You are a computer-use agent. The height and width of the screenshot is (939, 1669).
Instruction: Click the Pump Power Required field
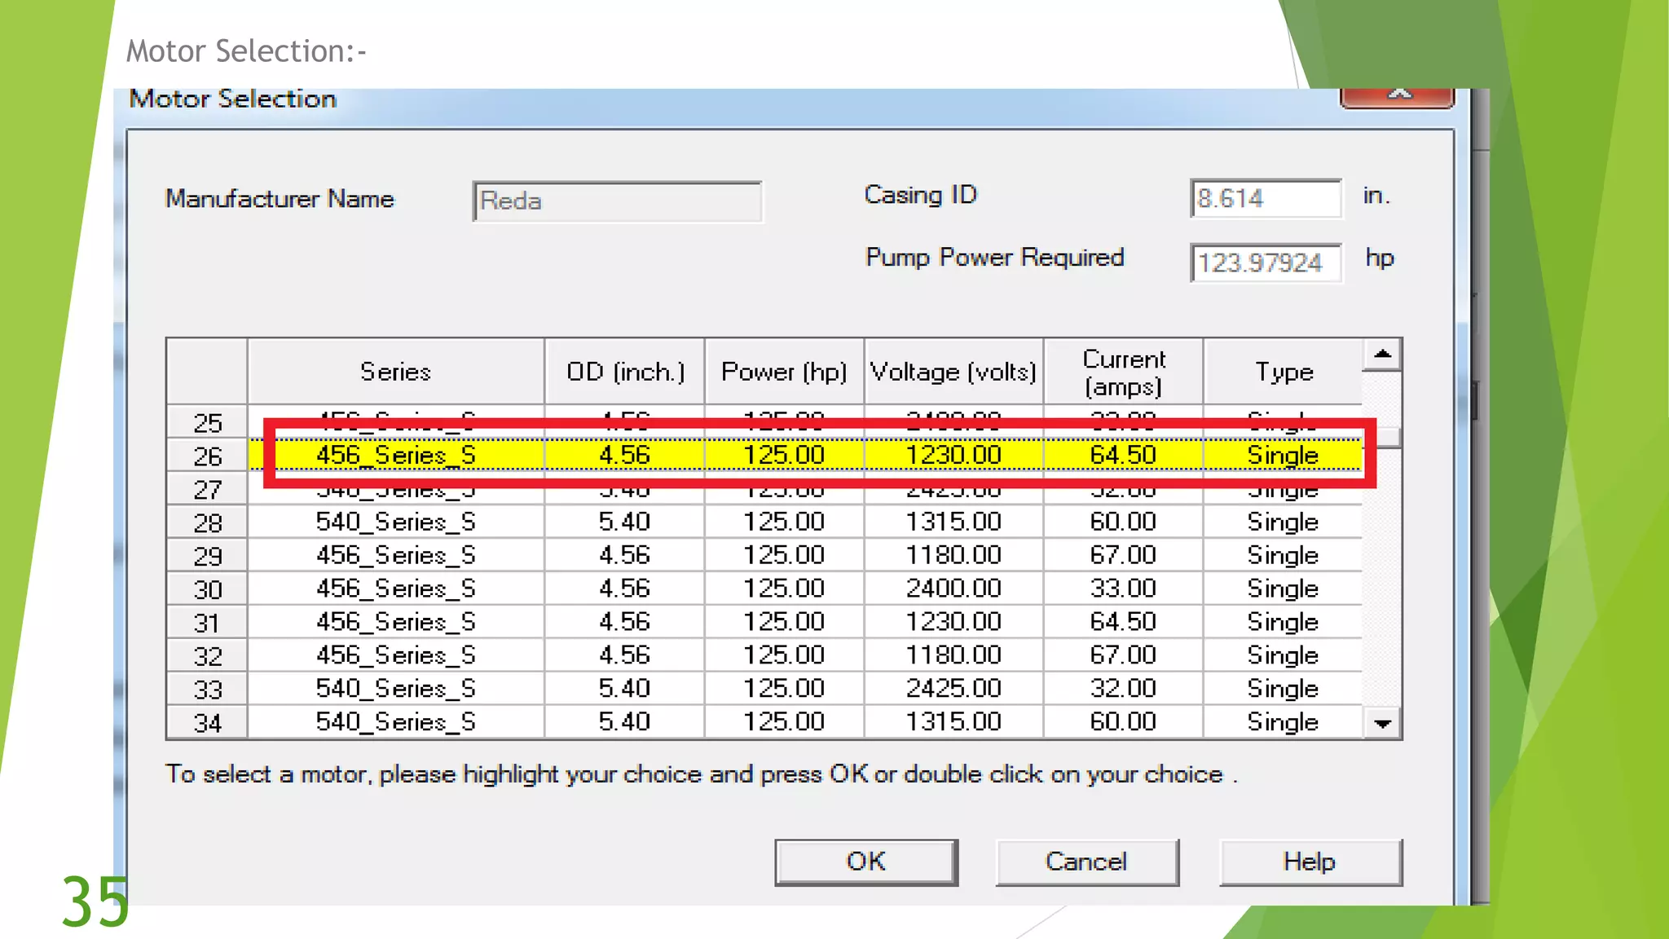tap(1265, 262)
